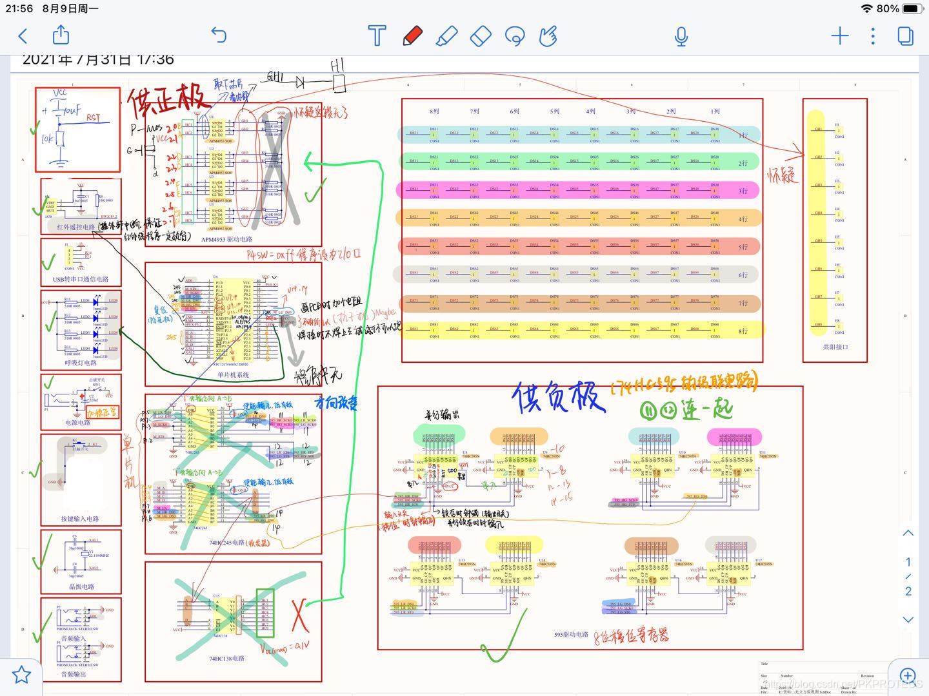This screenshot has width=929, height=696.
Task: Tap the '8列' column header
Action: tap(434, 111)
